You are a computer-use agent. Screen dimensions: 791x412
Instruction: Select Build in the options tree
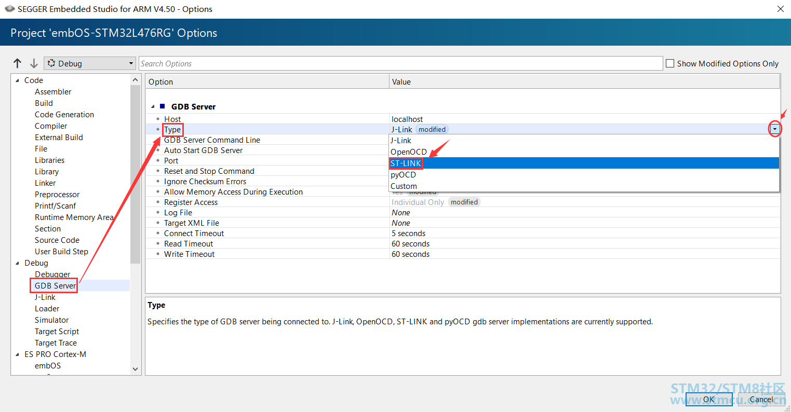tap(44, 103)
